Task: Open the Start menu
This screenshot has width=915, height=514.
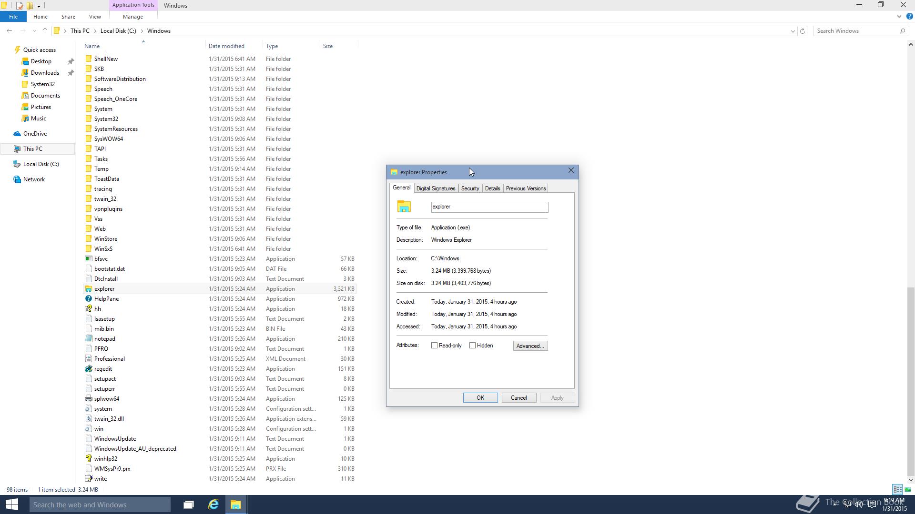Action: 11,504
